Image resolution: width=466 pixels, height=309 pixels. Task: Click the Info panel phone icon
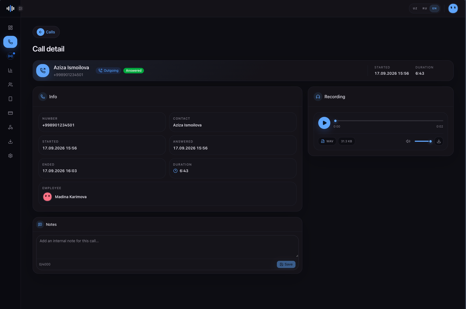coord(43,97)
